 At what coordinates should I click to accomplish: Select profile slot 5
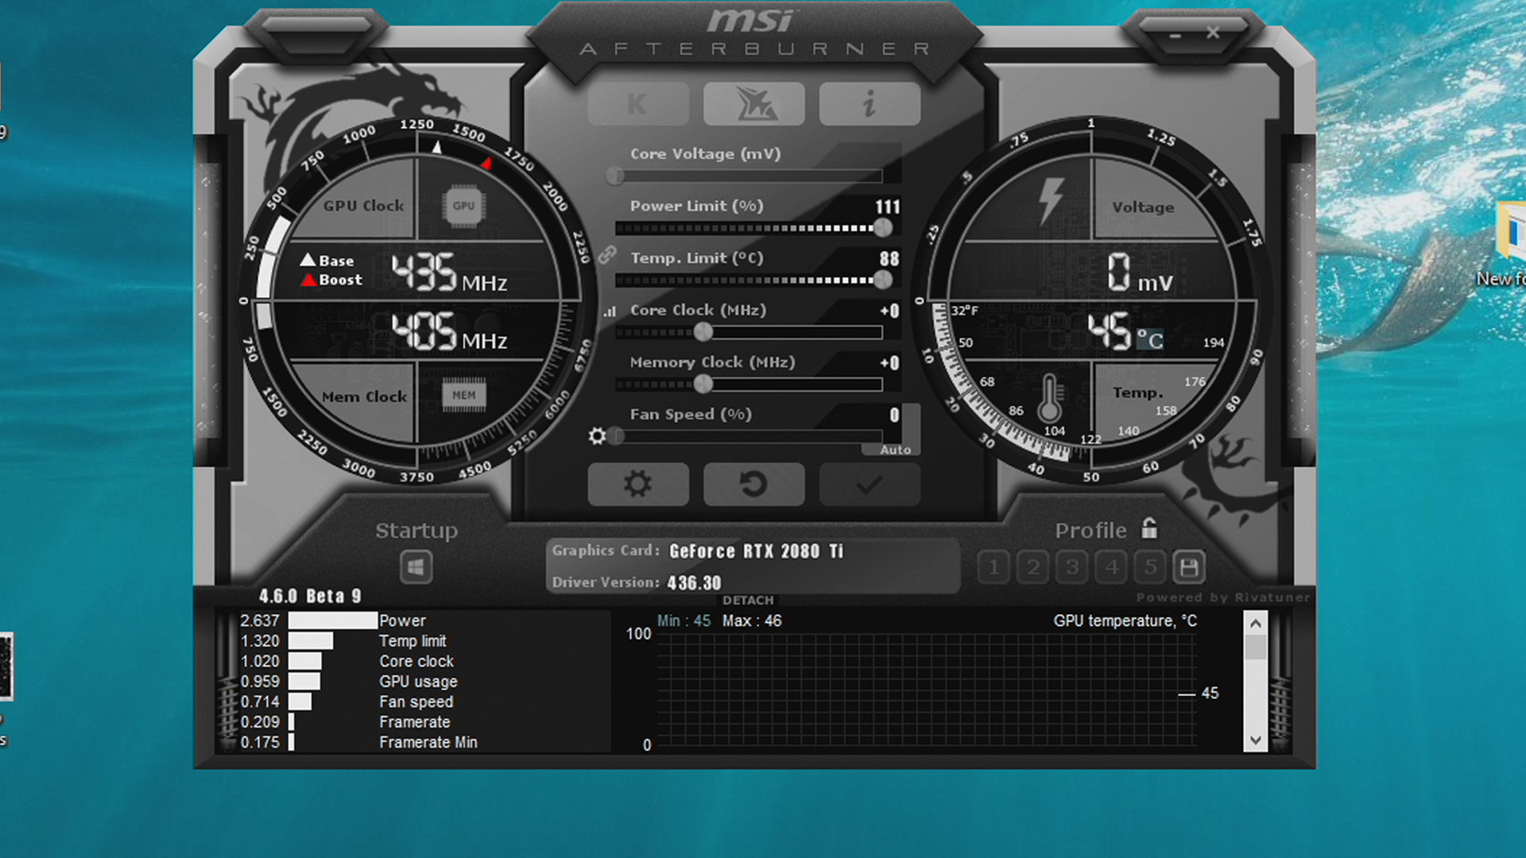(x=1150, y=567)
